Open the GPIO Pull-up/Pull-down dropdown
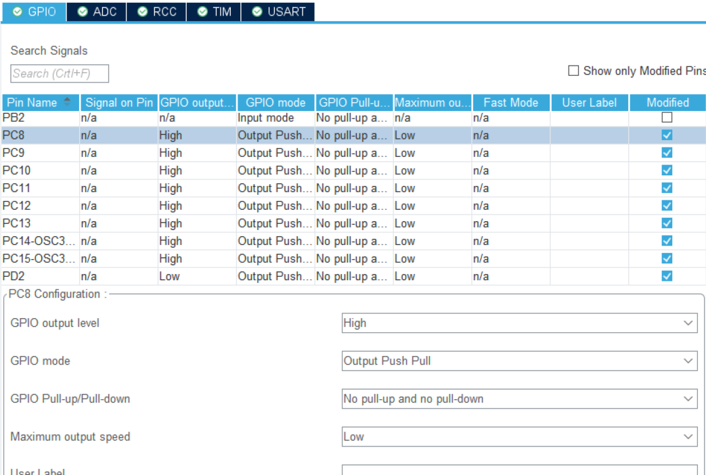This screenshot has width=706, height=475. tap(519, 399)
